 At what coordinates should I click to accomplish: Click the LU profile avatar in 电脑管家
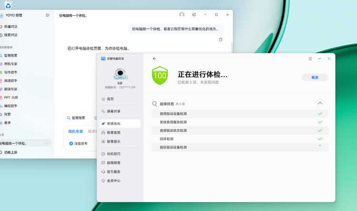click(x=120, y=74)
